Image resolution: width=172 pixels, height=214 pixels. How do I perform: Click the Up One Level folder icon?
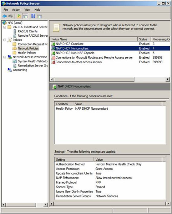[x=19, y=16]
